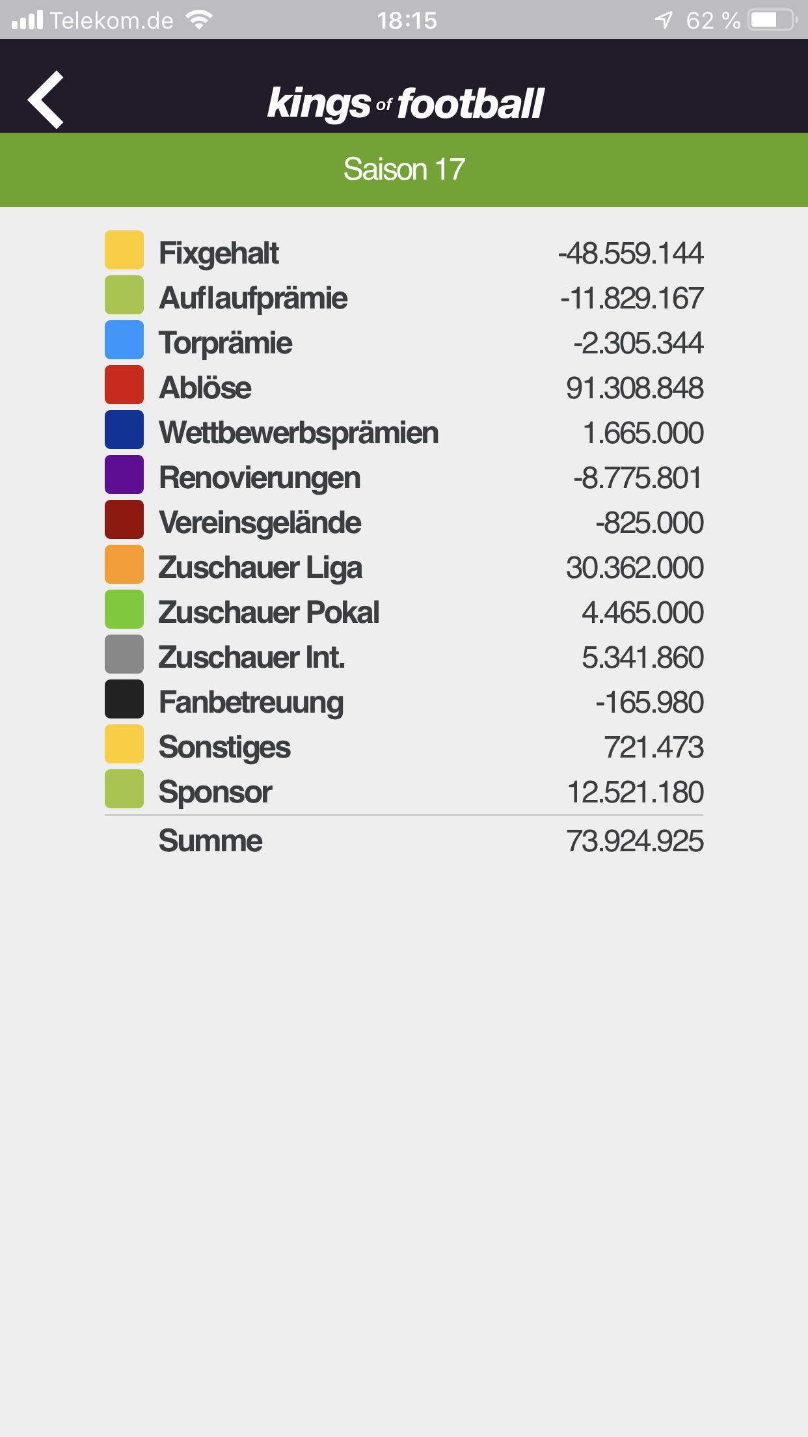Tap the black Fanbetreuung color swatch
Image resolution: width=808 pixels, height=1437 pixels.
tap(124, 699)
